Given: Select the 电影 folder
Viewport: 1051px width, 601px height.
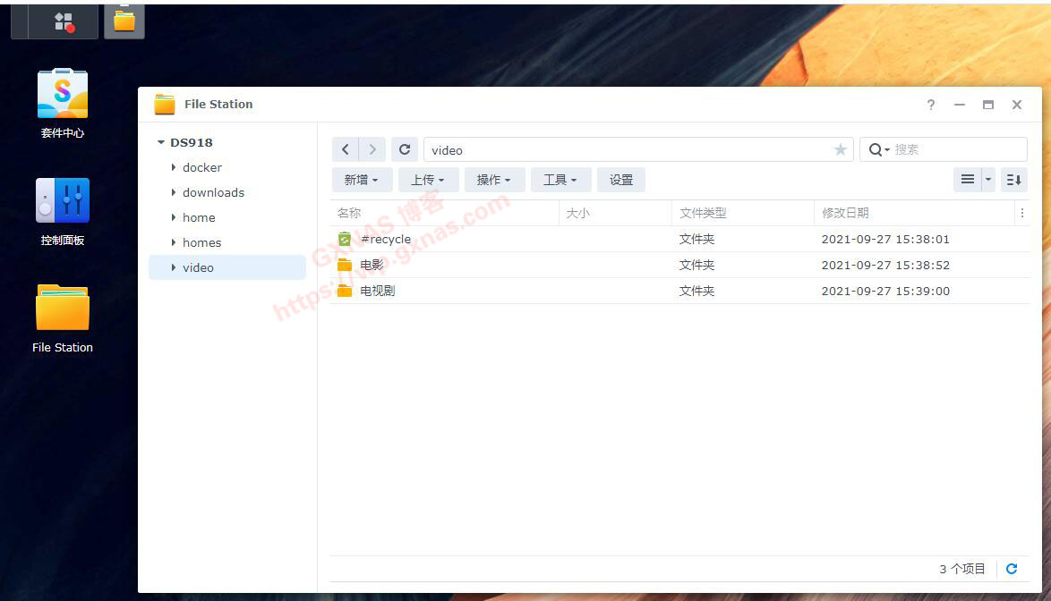Looking at the screenshot, I should click(372, 265).
